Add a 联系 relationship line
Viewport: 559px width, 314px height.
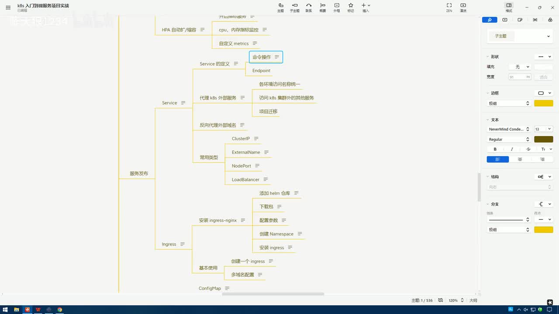coord(309,7)
